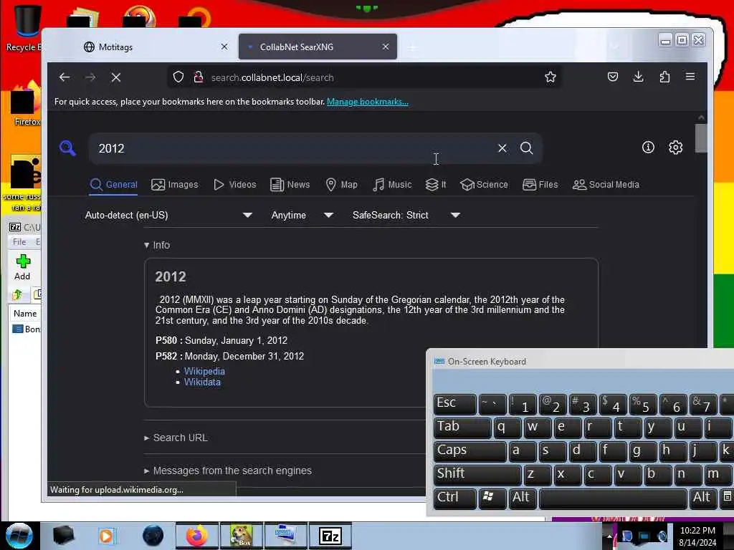Open the File menu in 7-Zip window
Screen dimensions: 734x550
pyautogui.click(x=19, y=242)
